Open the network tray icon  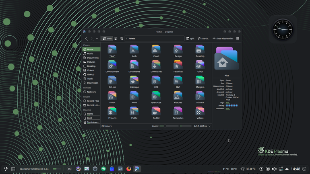point(281,169)
